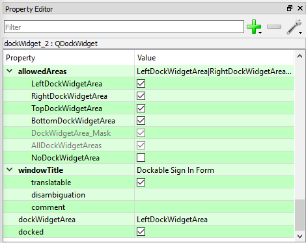Click the dockWidget_2 : QDockWidget label

click(51, 44)
